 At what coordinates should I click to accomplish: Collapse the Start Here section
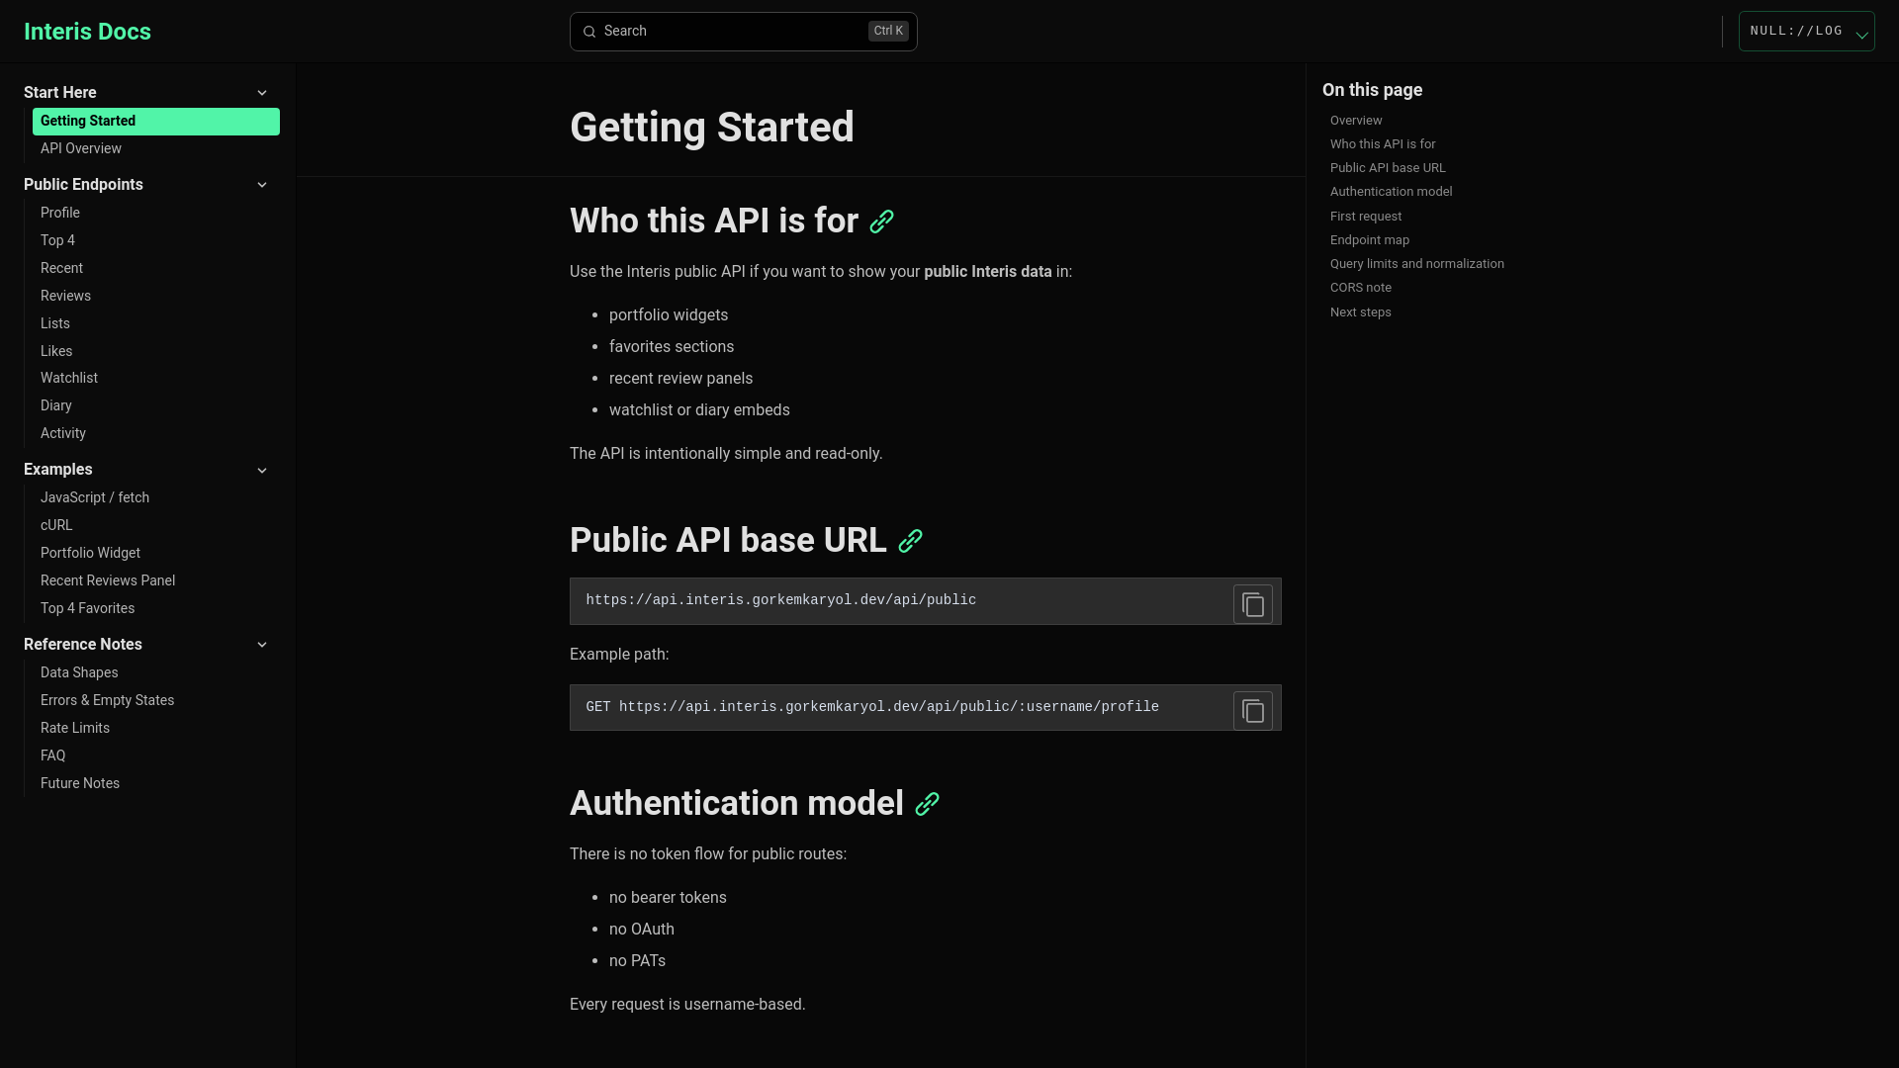(262, 93)
